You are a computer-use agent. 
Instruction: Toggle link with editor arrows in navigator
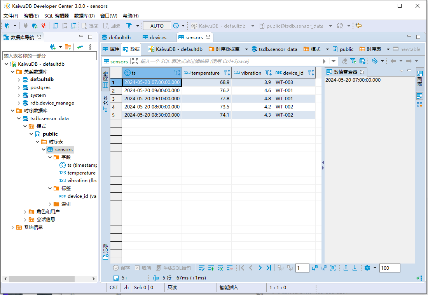[x=80, y=47]
